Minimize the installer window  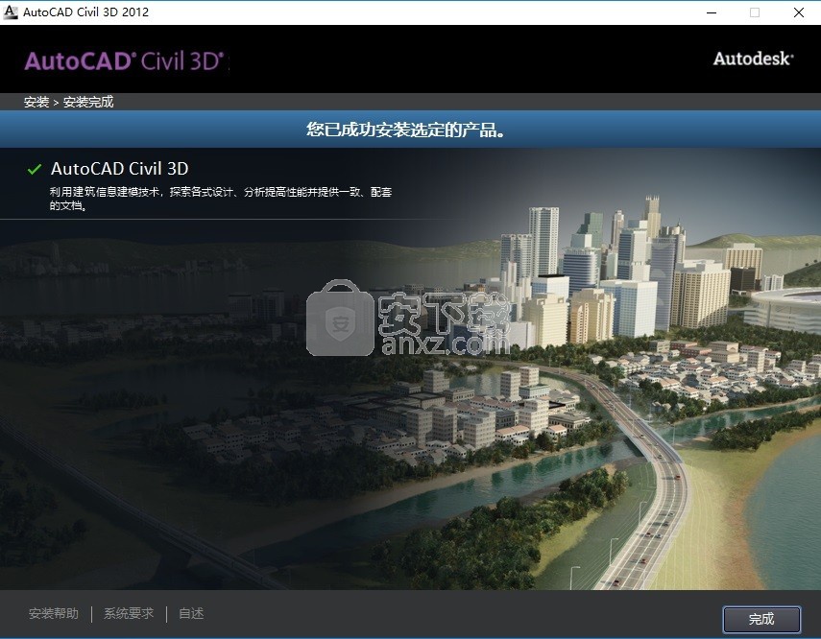click(x=711, y=12)
